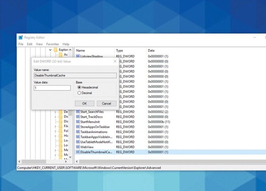Expand the 'File' key in the tree
This screenshot has height=191, width=266.
tap(55, 126)
